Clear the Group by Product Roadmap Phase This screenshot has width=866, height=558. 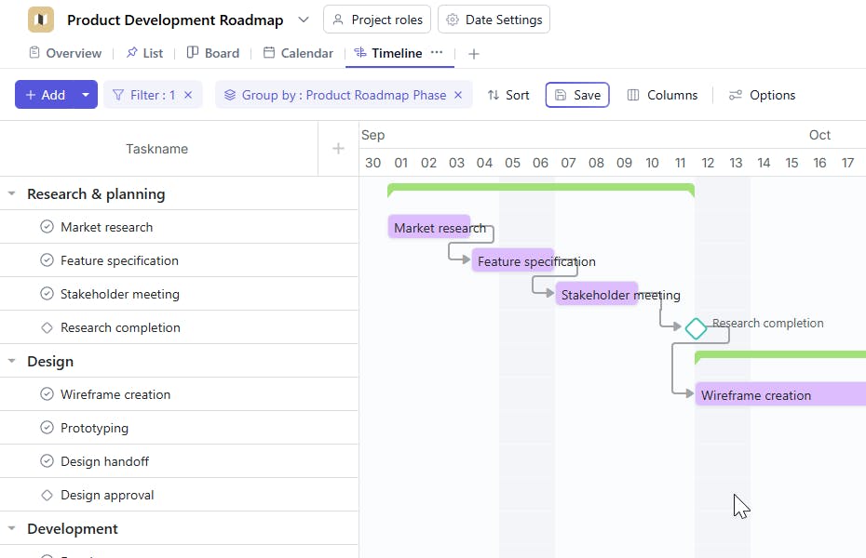pos(458,95)
